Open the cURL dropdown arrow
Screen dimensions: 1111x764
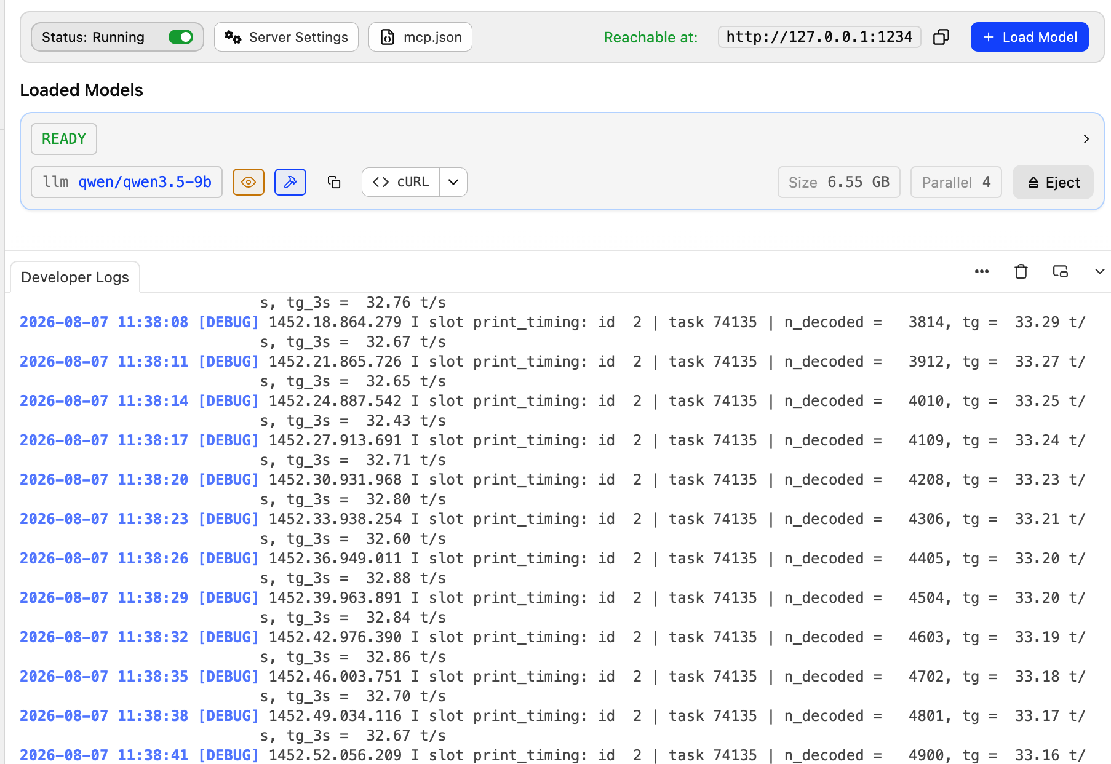point(453,182)
